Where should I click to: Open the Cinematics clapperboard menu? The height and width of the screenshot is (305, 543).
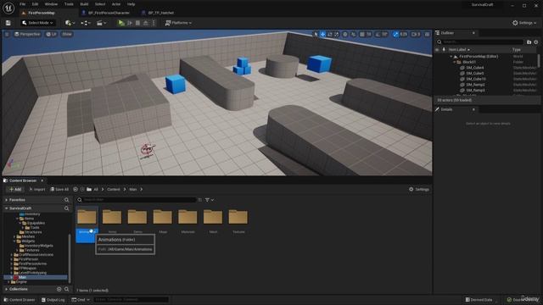tap(101, 23)
